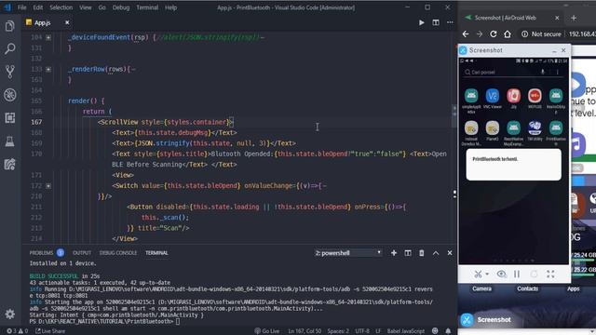Open the View menu
Viewport: 596px width, 335px height.
(85, 7)
